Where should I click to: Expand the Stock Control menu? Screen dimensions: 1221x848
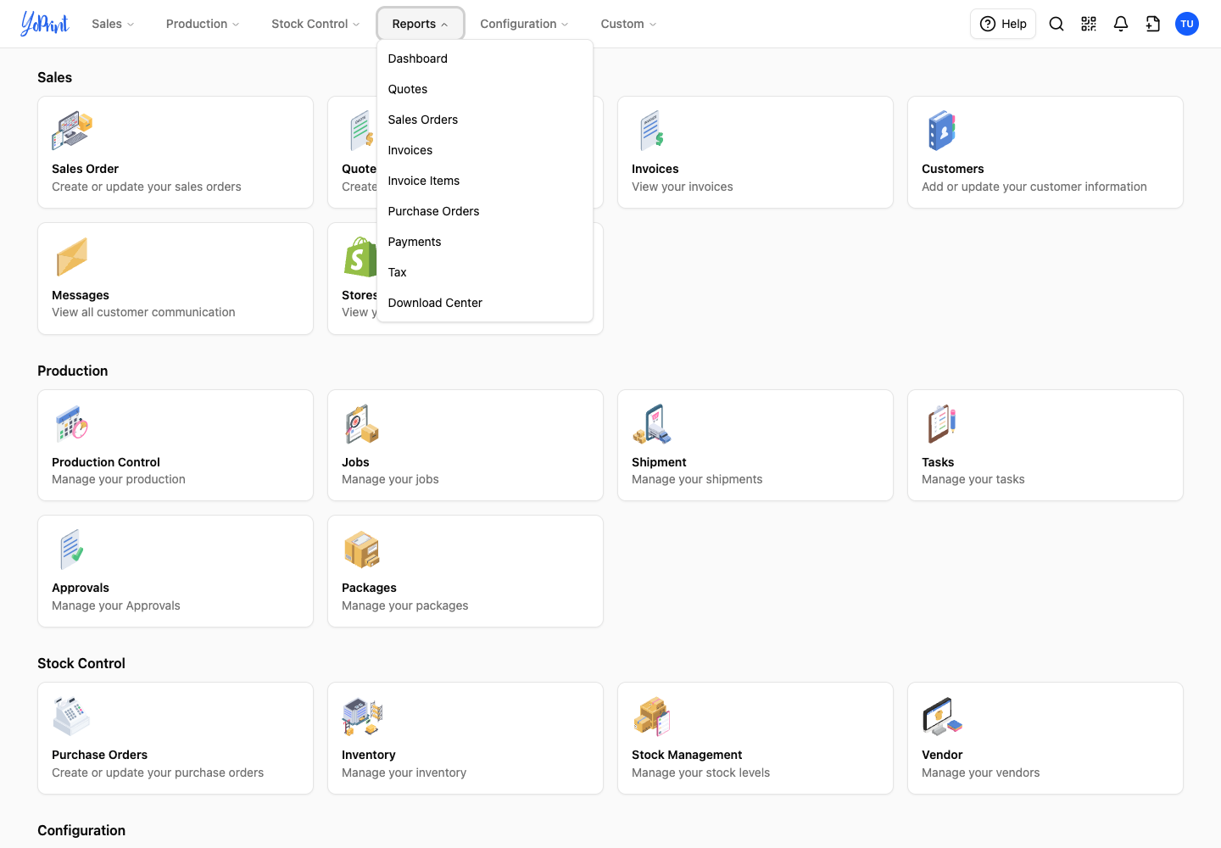tap(315, 24)
